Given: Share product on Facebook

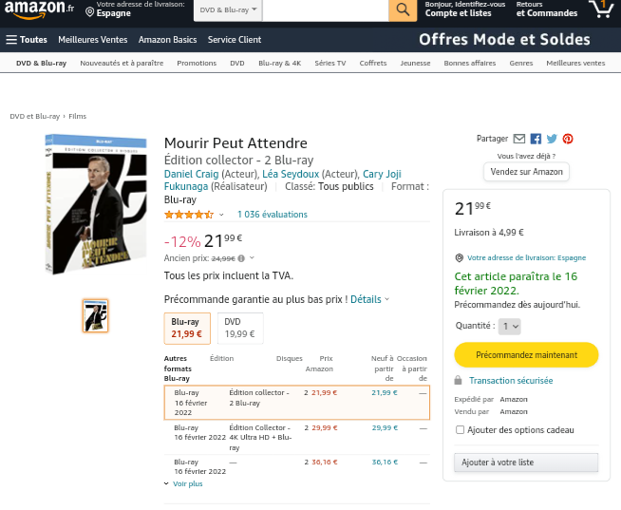Looking at the screenshot, I should pyautogui.click(x=536, y=139).
